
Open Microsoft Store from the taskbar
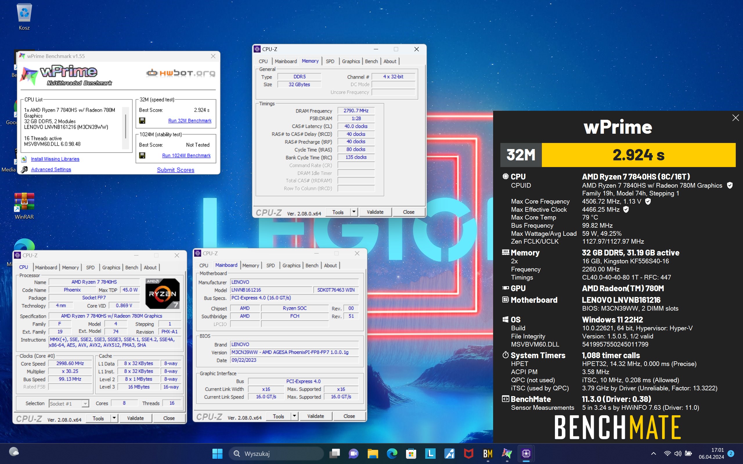(x=411, y=454)
